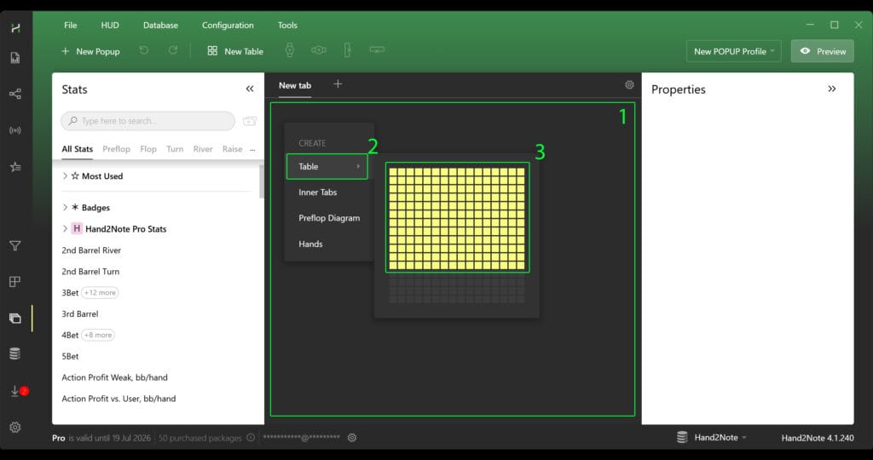This screenshot has height=460, width=873.
Task: Open the database stack sidebar icon
Action: tap(14, 354)
